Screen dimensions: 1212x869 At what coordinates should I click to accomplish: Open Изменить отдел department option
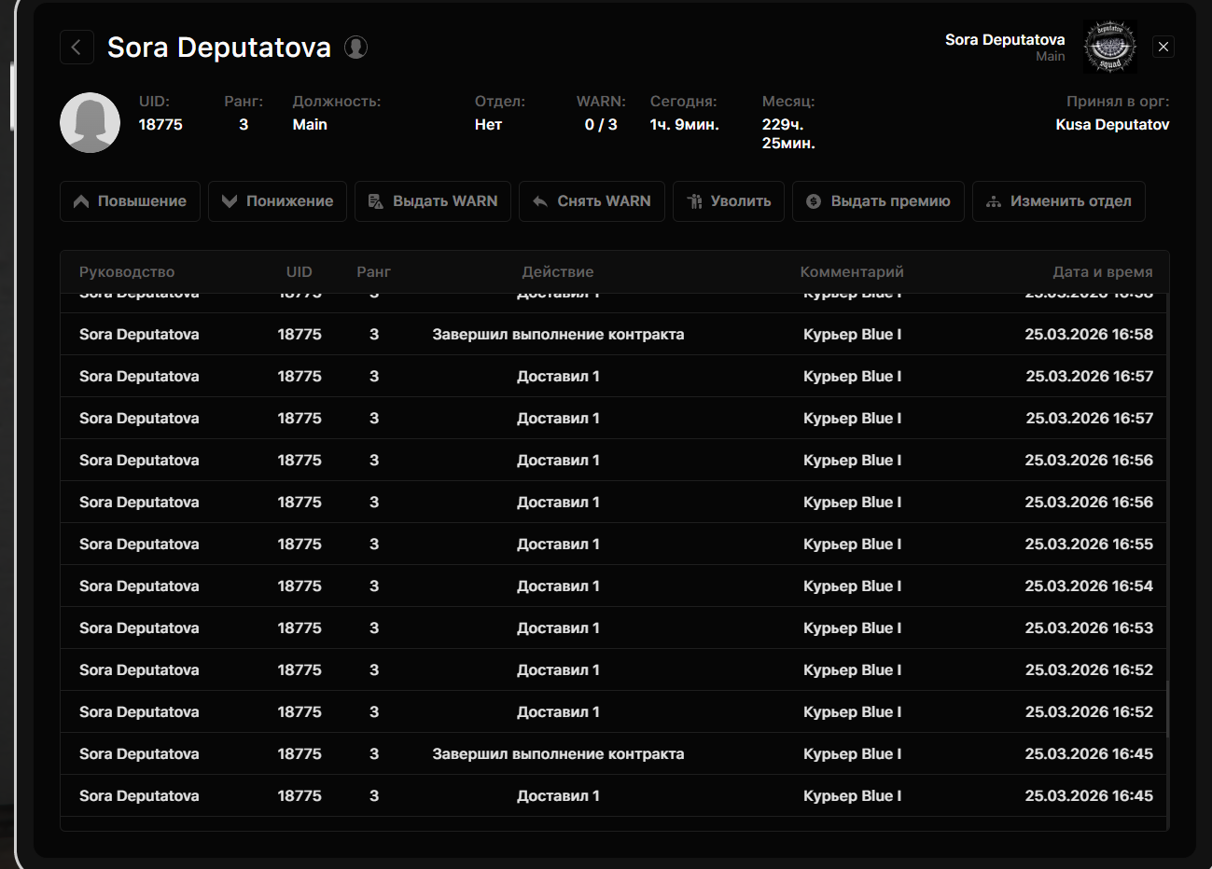[x=1058, y=201]
